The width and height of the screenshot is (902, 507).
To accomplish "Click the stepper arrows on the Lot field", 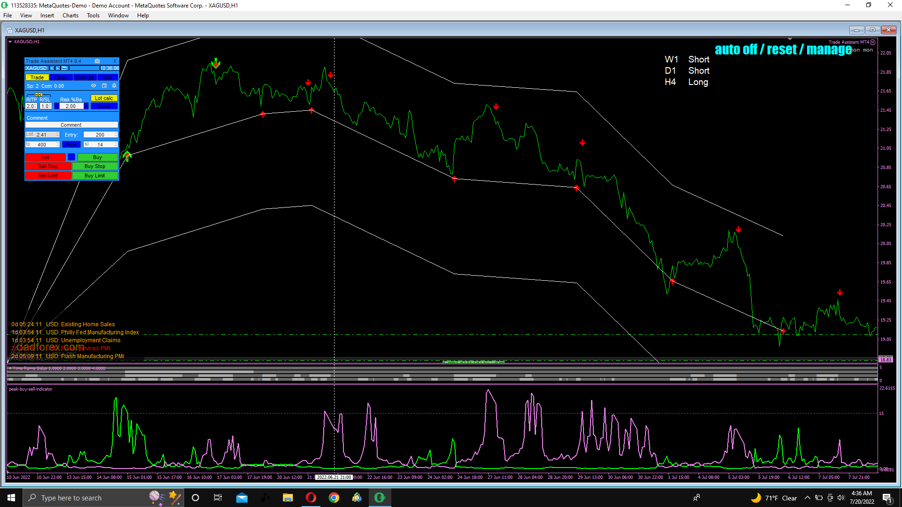I will click(x=58, y=135).
